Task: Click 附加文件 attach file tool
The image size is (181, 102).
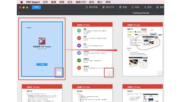Action: point(108,7)
